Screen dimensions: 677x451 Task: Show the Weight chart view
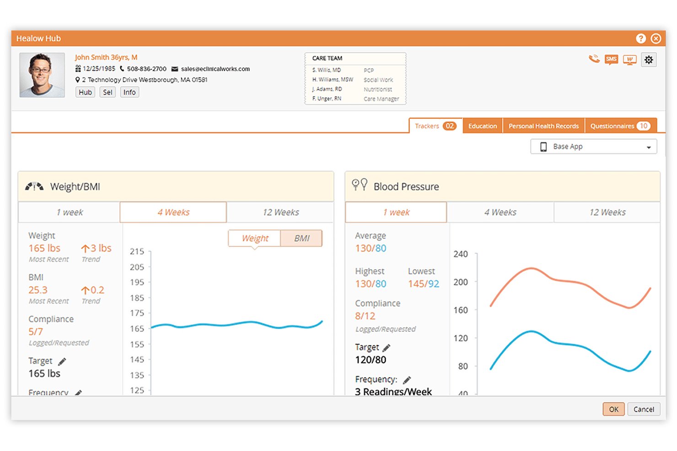coord(255,239)
